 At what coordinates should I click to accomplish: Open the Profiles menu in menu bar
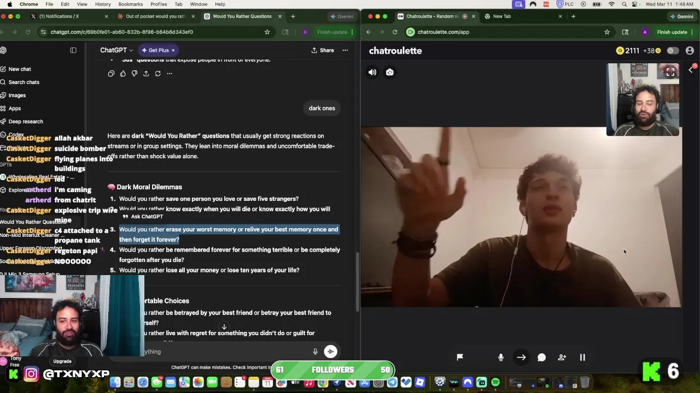(159, 4)
